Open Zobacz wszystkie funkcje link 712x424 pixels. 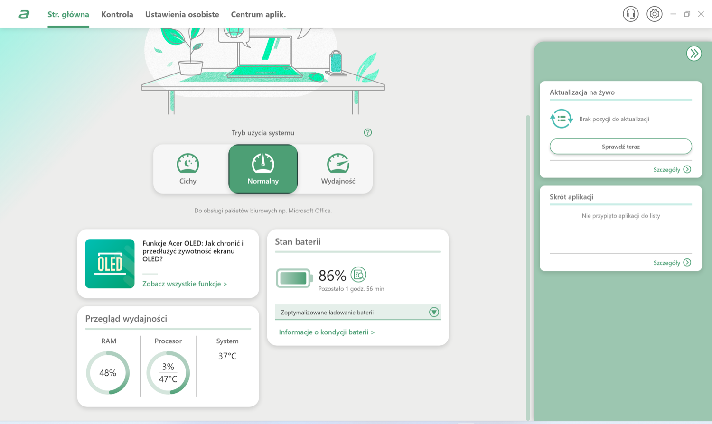[185, 284]
